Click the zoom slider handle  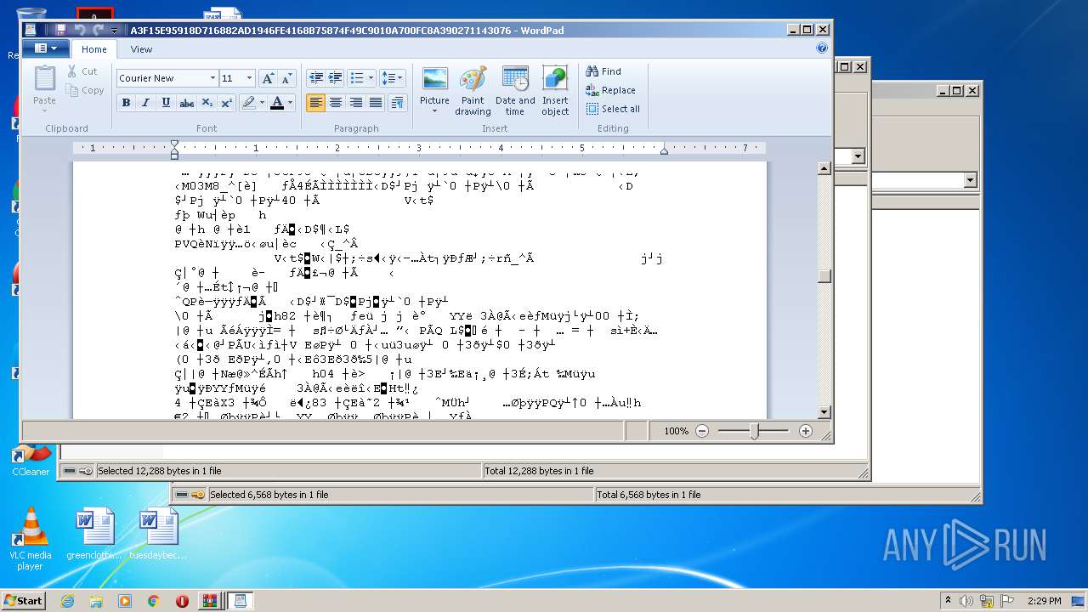pyautogui.click(x=754, y=431)
